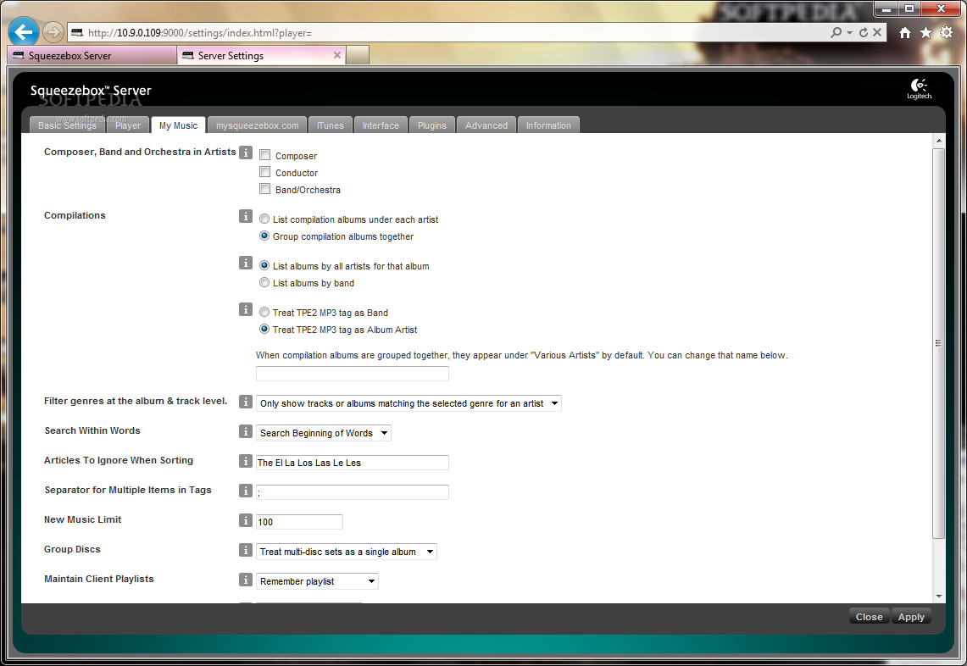This screenshot has height=666, width=967.
Task: Select Treat TPE2 MP3 tag as Band
Action: coord(264,312)
